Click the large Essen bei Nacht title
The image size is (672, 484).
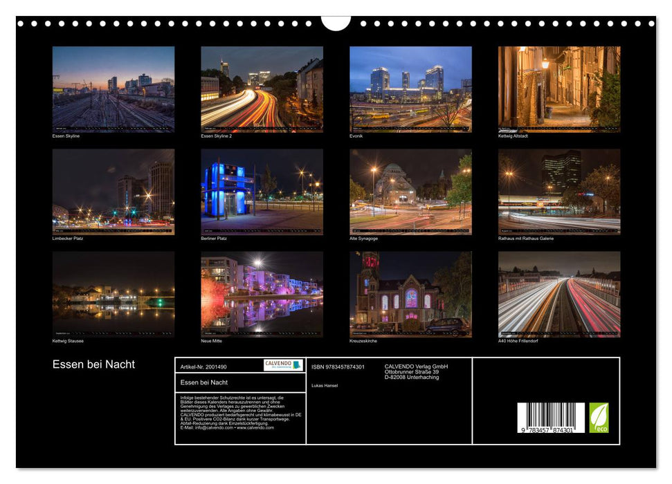(94, 364)
